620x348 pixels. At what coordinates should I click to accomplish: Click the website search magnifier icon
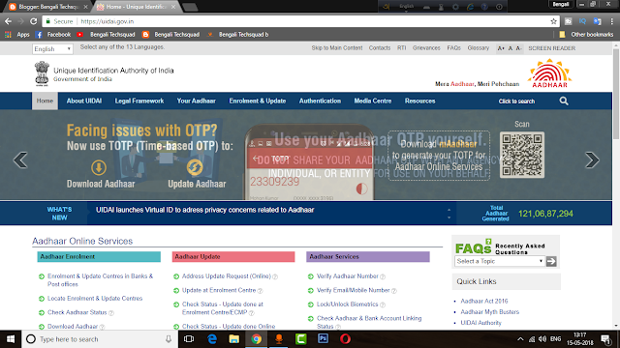click(564, 101)
